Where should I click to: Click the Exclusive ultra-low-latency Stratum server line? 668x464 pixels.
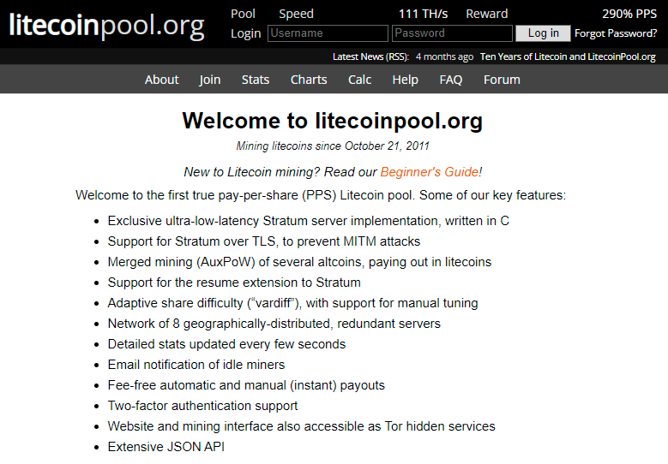309,221
